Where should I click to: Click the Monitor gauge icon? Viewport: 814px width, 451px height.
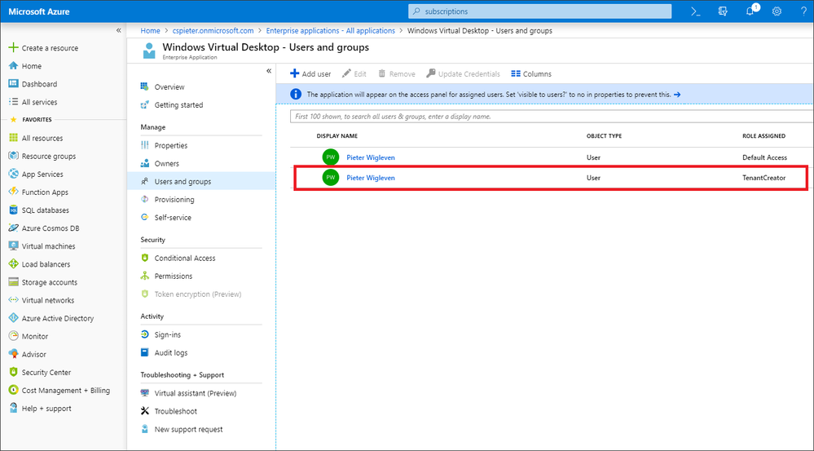(14, 336)
